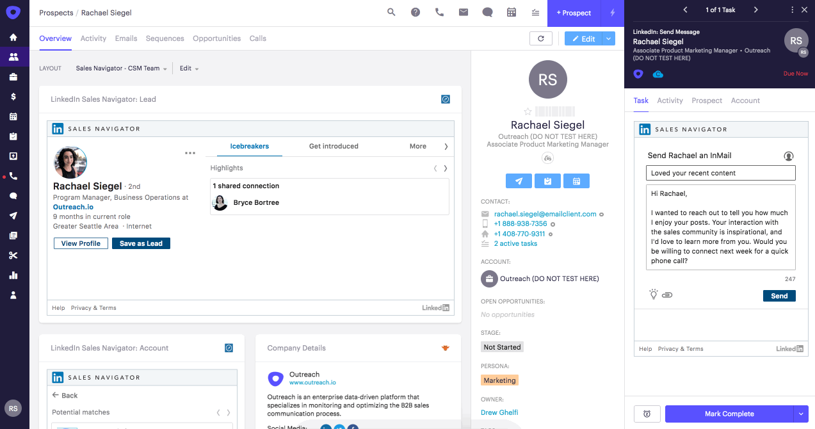Open the calendar icon in top bar
Screen dimensions: 815x429
[x=512, y=12]
